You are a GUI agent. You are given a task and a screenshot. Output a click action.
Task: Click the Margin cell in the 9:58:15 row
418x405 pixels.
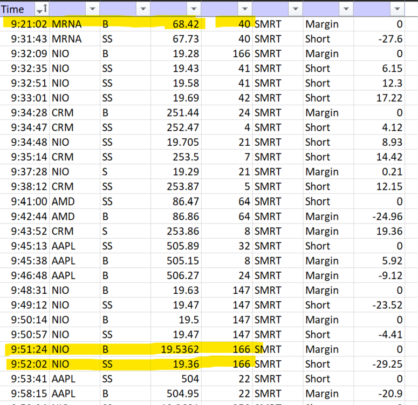[x=328, y=394]
